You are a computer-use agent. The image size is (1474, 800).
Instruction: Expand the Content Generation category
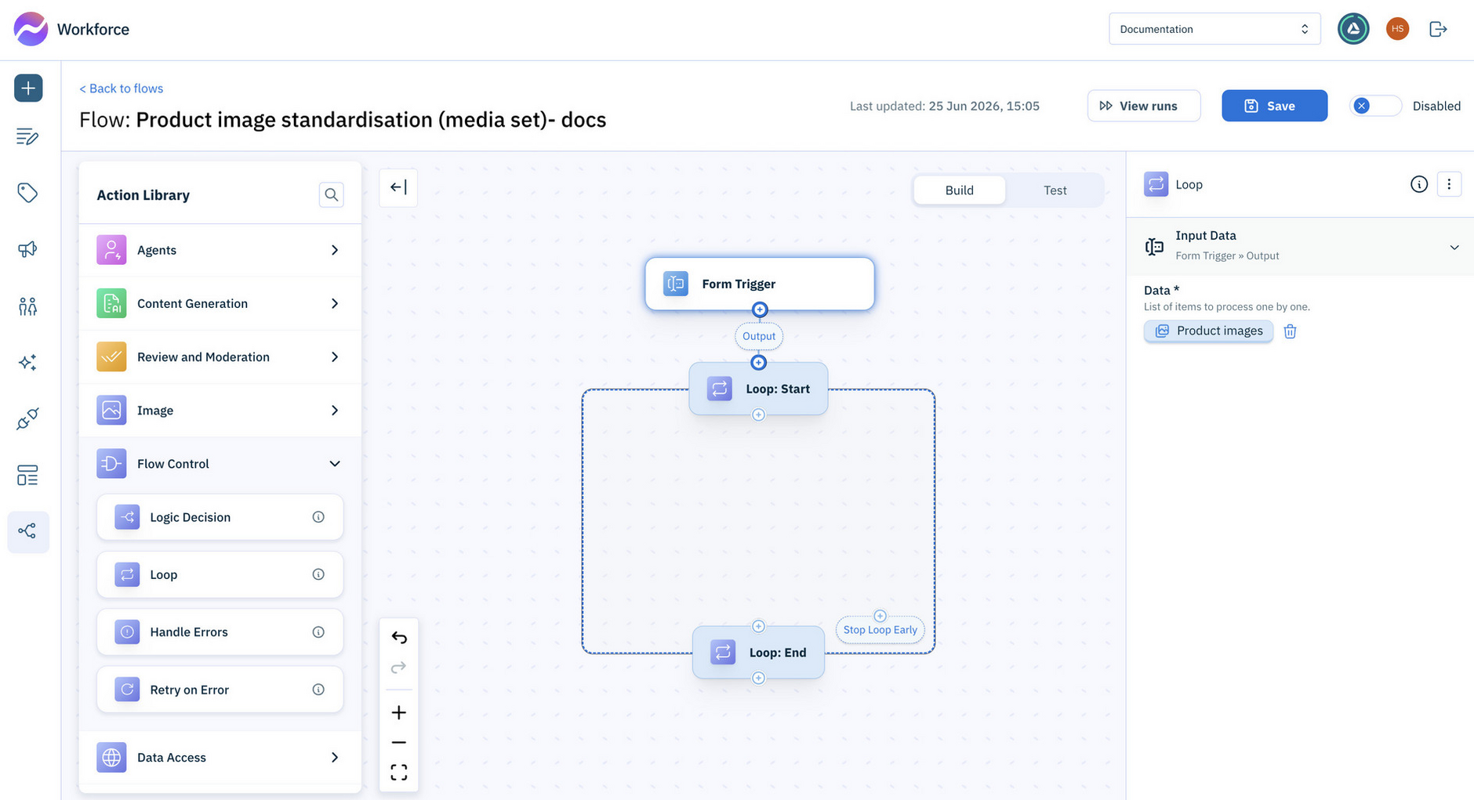pos(220,303)
